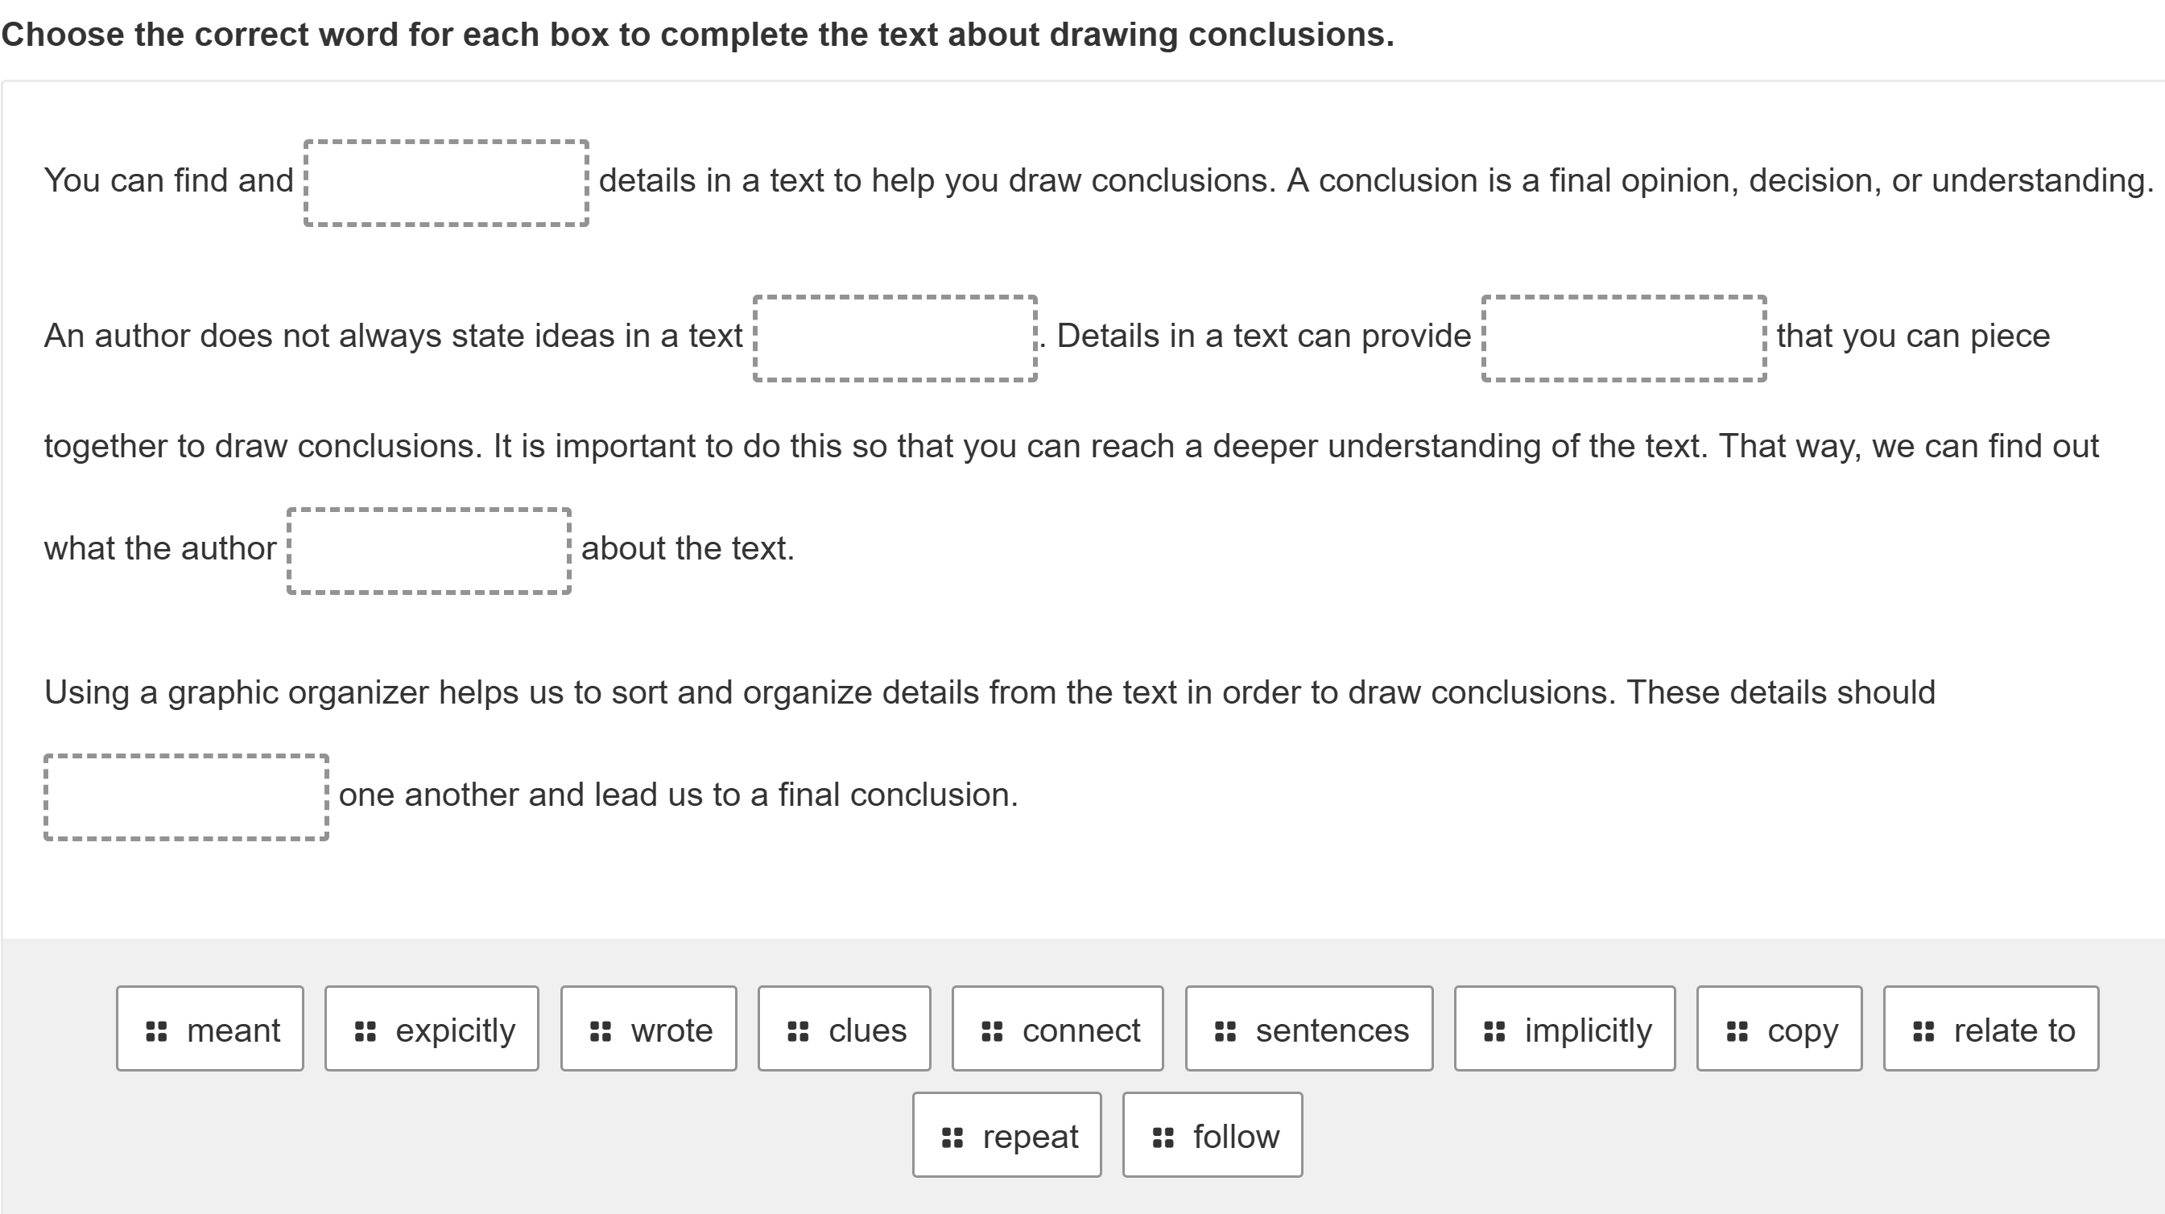Choose the 'clues' word option

point(843,1030)
